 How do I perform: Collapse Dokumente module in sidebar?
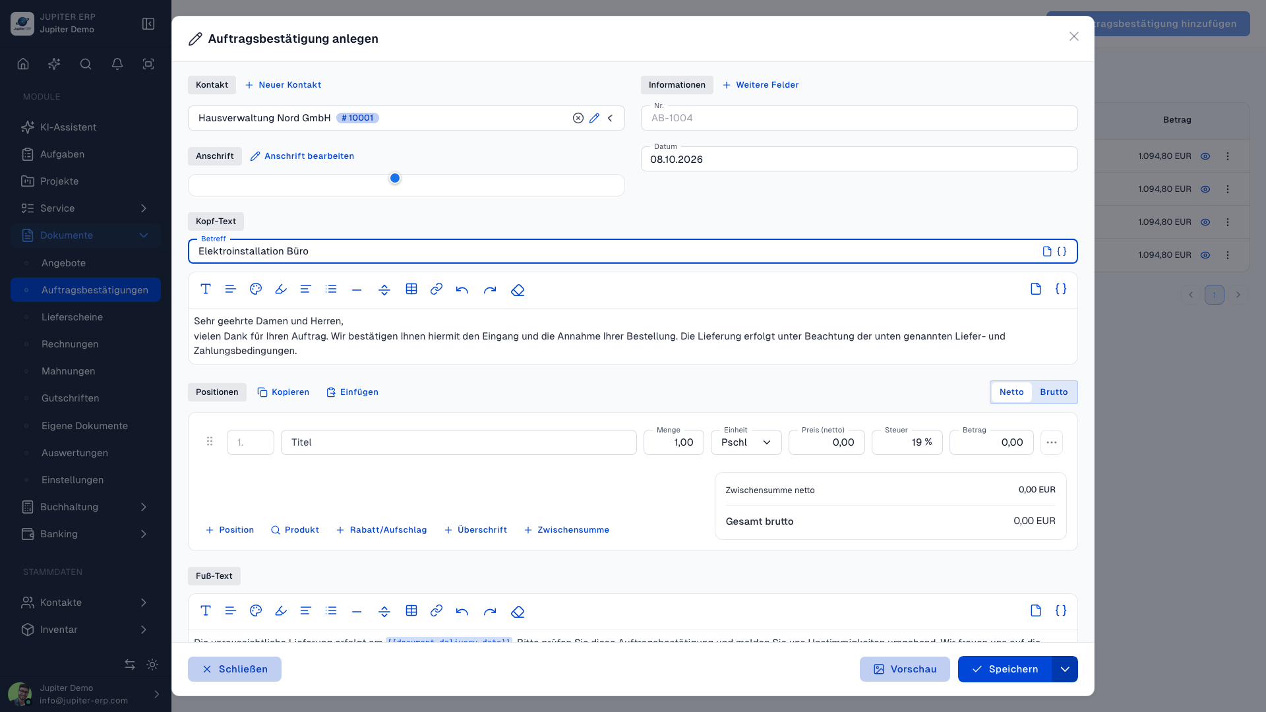click(x=144, y=235)
